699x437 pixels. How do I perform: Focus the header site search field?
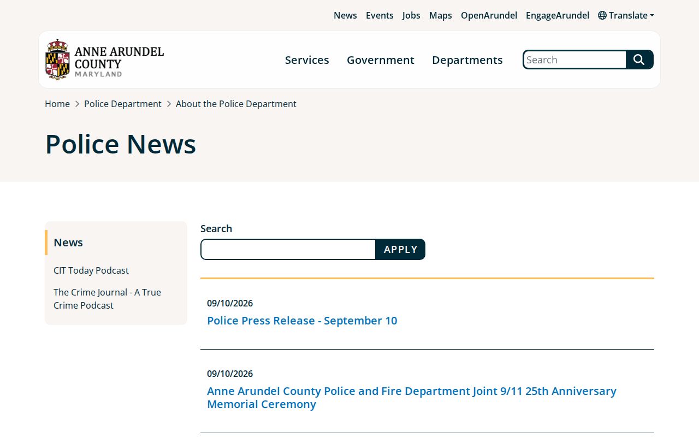[x=574, y=60]
